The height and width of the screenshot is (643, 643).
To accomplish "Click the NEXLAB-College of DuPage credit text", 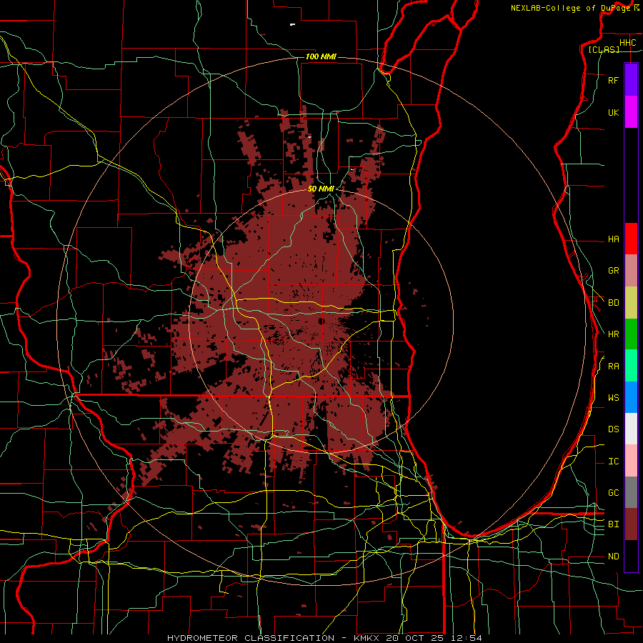I will pos(571,8).
